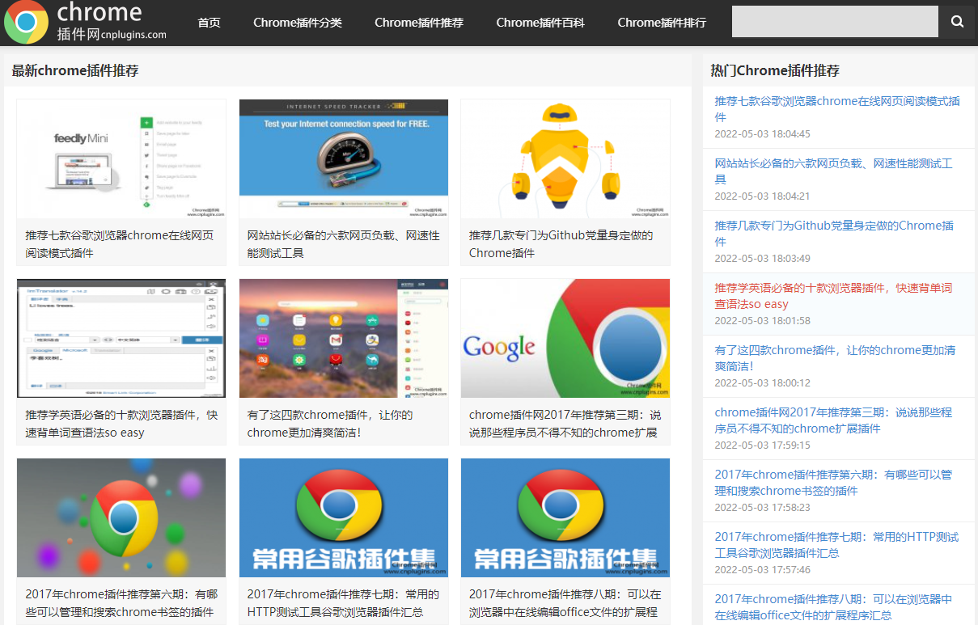Viewport: 978px width, 625px height.
Task: Open sidebar link 2017年chrome插件推荐八期
Action: click(x=833, y=607)
